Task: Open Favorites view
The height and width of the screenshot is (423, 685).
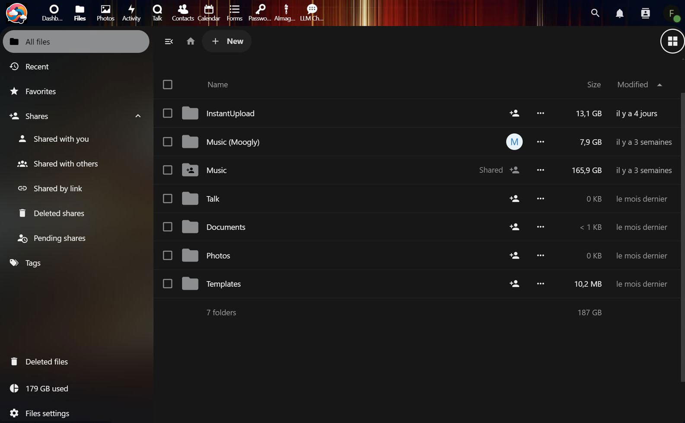Action: click(x=76, y=91)
